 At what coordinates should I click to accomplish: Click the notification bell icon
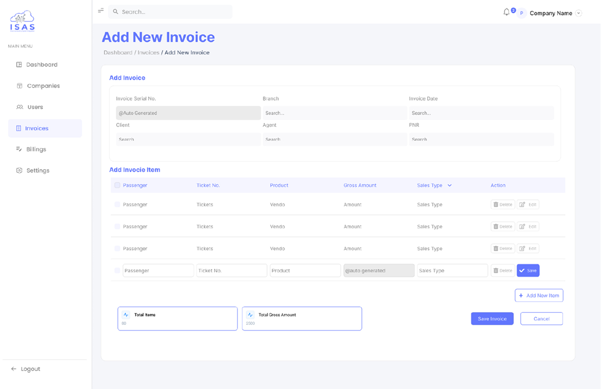tap(506, 12)
